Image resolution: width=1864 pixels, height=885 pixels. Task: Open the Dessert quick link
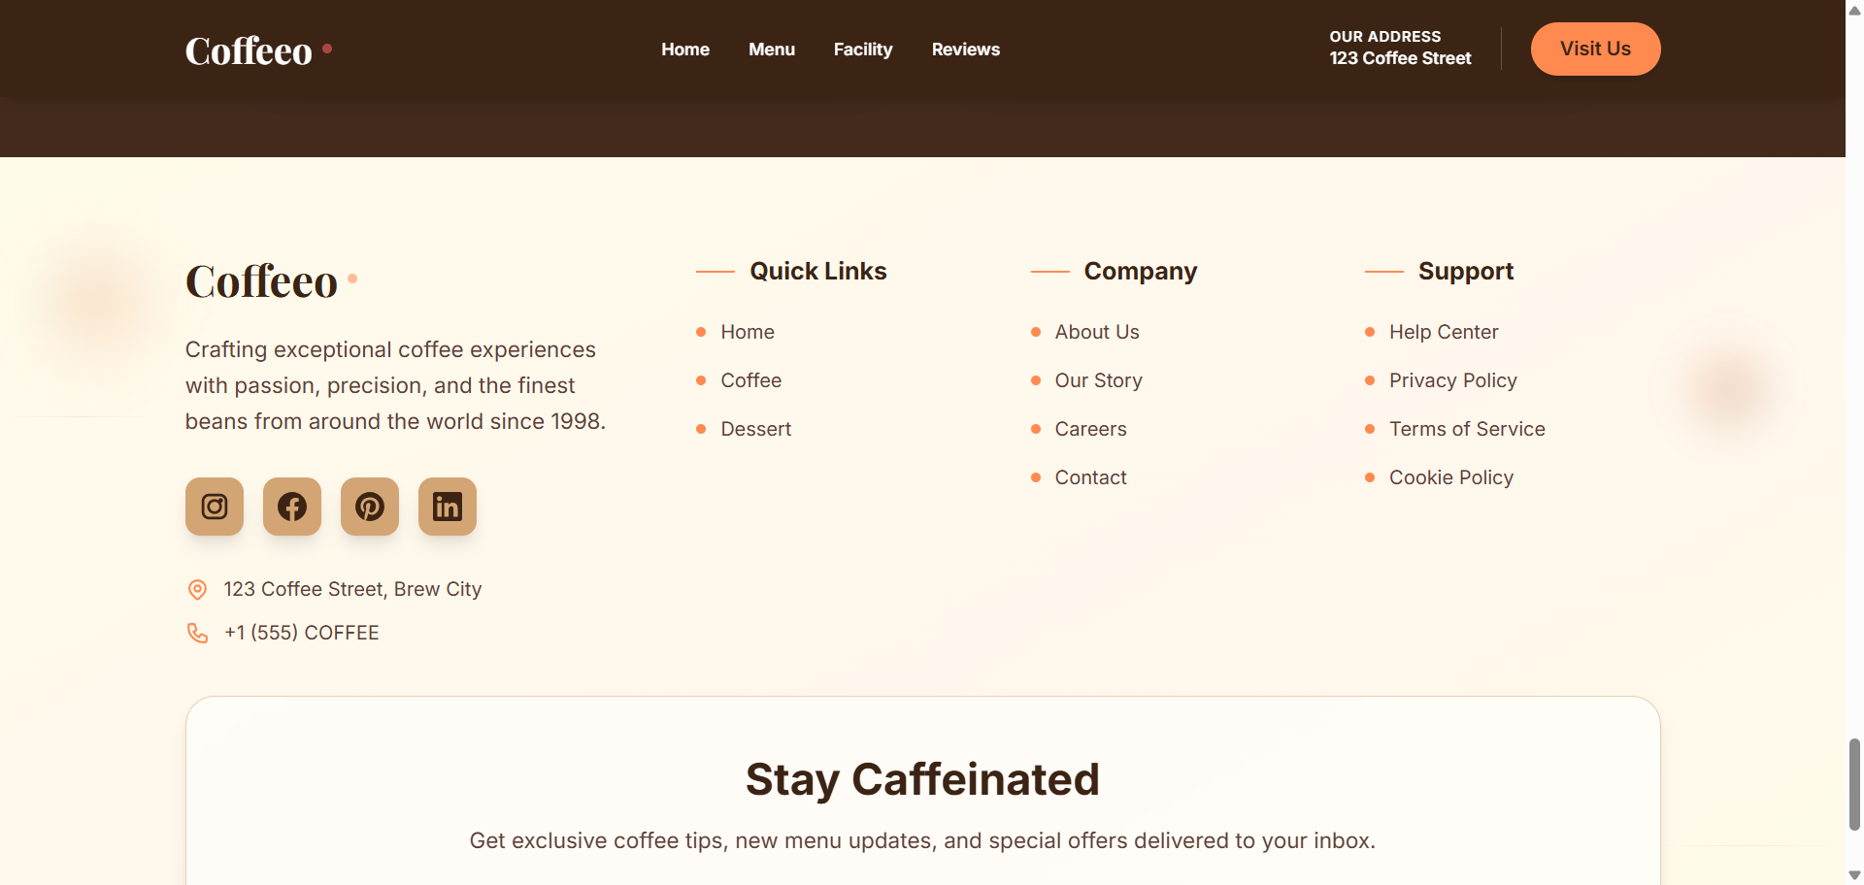tap(755, 429)
